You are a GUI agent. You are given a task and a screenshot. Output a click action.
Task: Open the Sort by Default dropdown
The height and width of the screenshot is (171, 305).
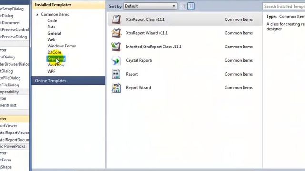[151, 6]
